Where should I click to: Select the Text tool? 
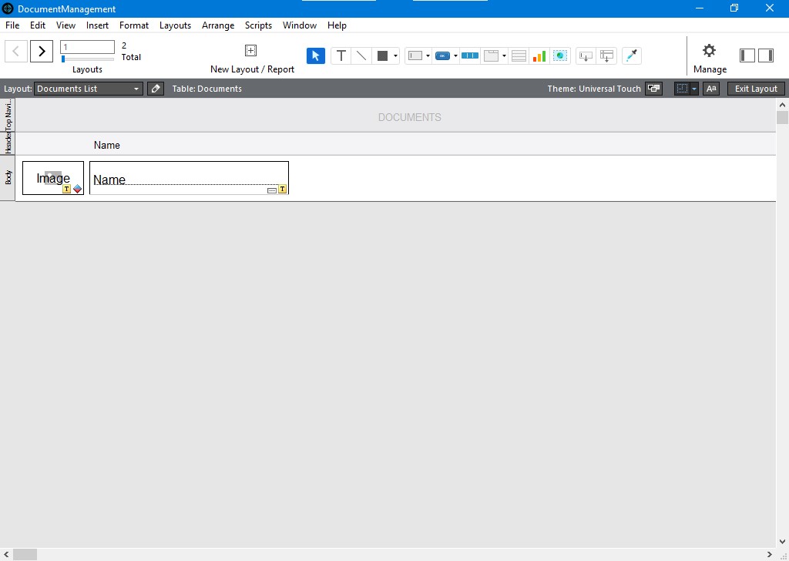click(341, 55)
